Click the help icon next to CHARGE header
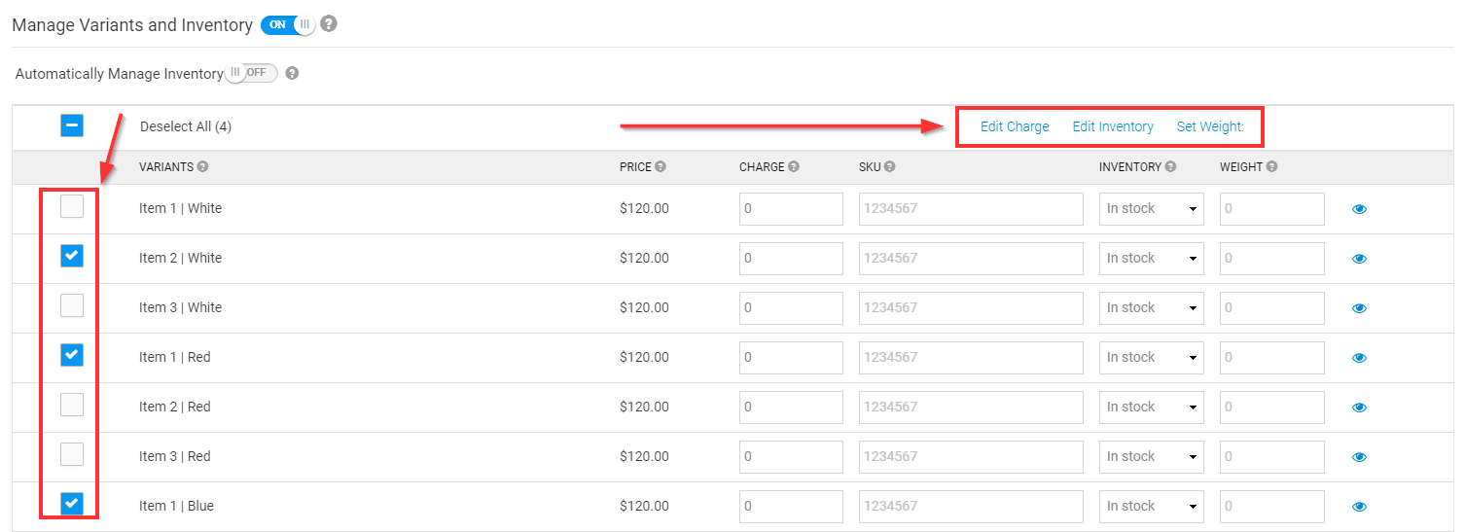 (x=794, y=167)
